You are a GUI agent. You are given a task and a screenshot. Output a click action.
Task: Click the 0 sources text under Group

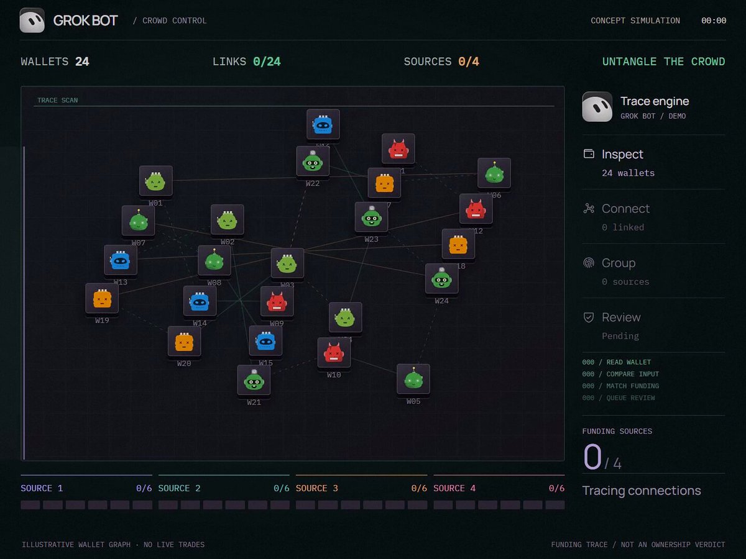click(x=625, y=281)
